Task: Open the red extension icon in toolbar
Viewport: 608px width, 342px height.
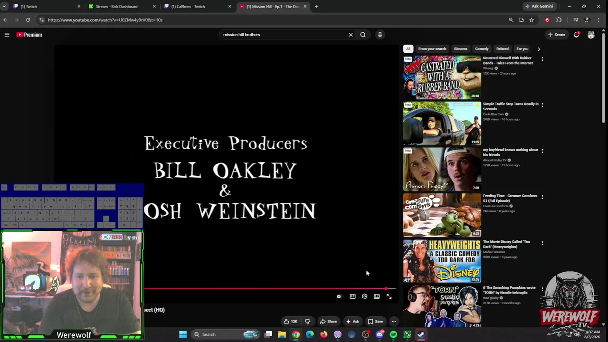Action: pos(547,20)
